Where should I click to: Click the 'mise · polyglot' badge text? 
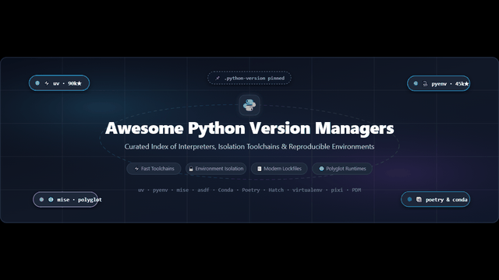[80, 200]
